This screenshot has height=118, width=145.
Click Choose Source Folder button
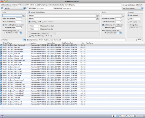9,5
